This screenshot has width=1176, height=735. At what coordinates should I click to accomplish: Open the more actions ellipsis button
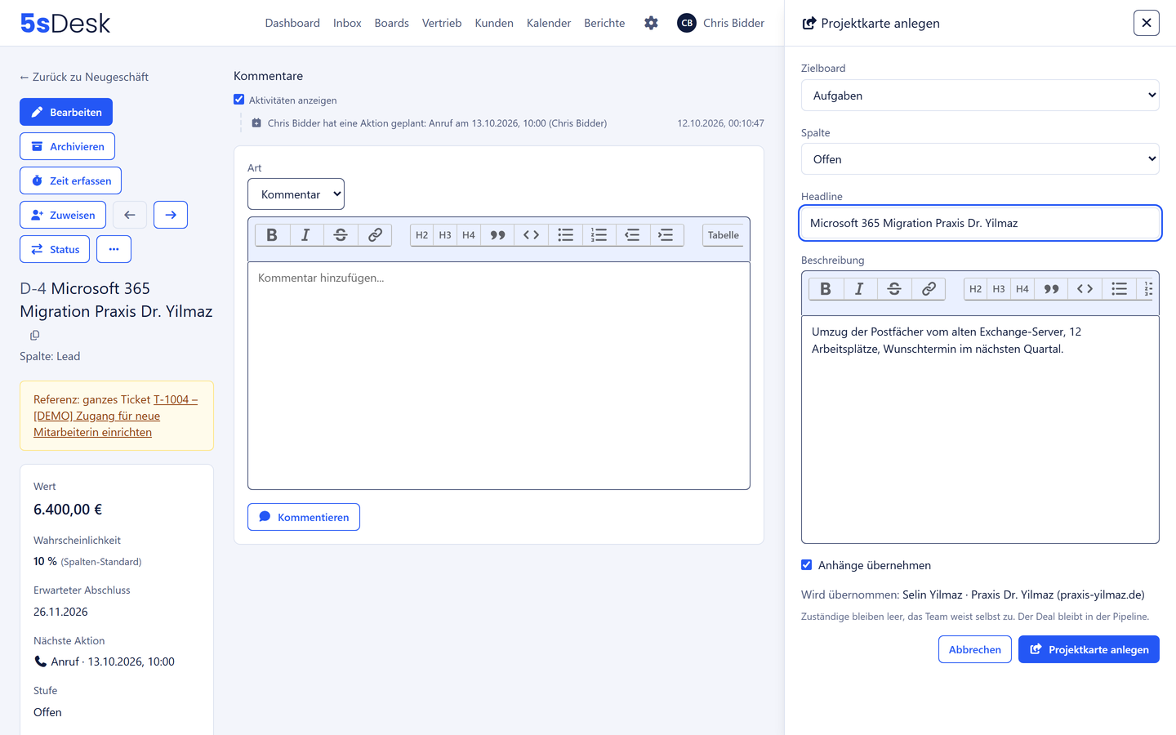114,249
